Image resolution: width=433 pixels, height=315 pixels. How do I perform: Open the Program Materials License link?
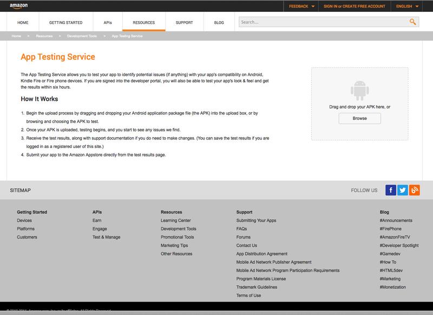(261, 279)
